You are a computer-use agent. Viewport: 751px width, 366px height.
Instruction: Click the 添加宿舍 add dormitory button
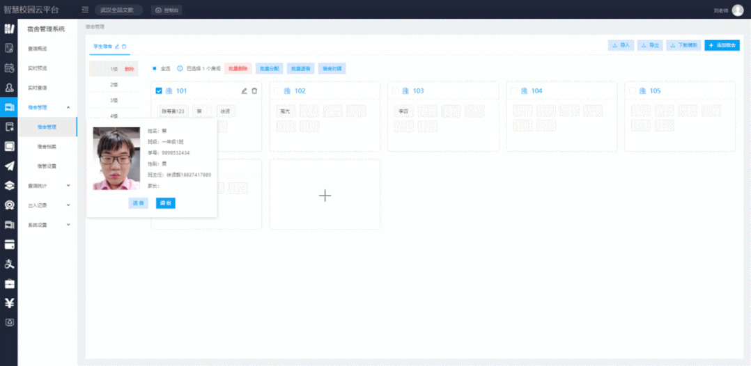tap(722, 45)
